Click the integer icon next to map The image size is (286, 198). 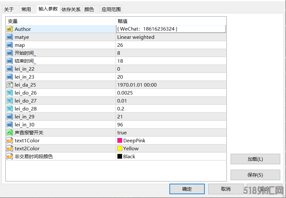point(10,45)
